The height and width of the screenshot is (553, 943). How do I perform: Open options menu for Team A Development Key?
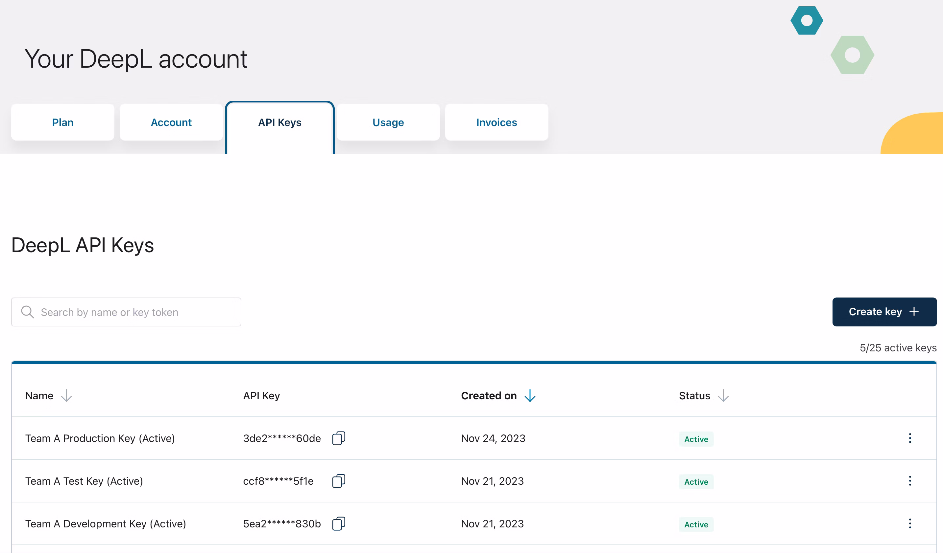click(x=910, y=523)
